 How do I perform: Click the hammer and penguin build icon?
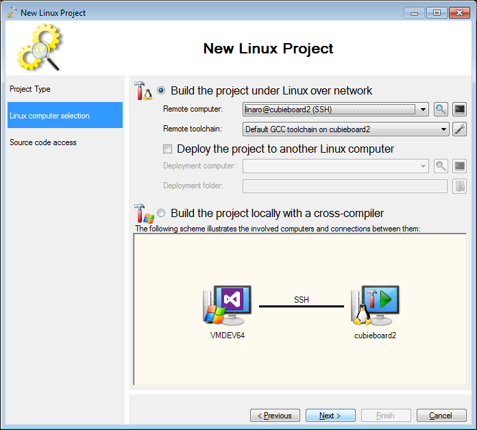(x=143, y=90)
